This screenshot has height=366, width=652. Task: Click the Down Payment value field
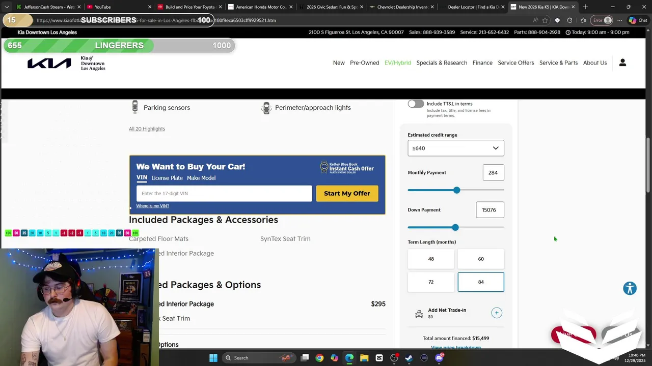pos(490,209)
